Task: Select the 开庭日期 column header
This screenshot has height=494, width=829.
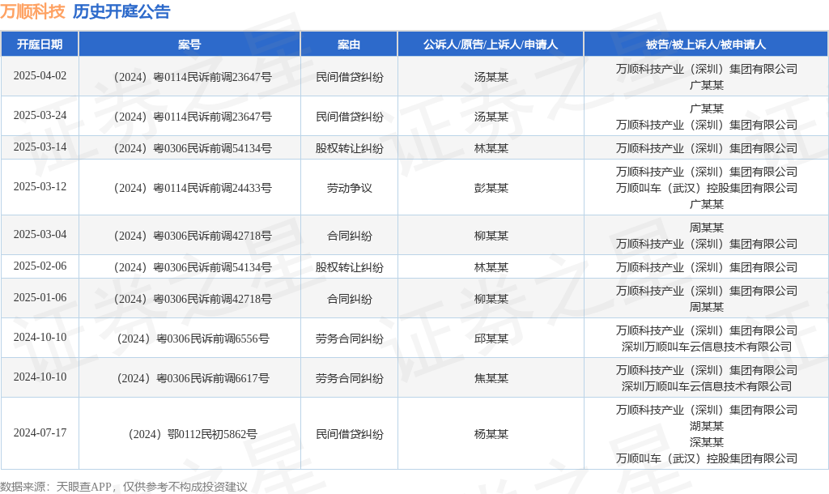Action: pyautogui.click(x=40, y=45)
